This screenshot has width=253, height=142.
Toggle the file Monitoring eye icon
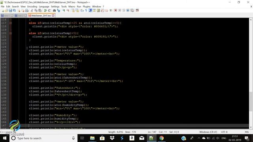(x=111, y=11)
